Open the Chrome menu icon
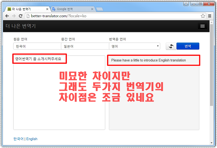The image size is (217, 148). (210, 16)
